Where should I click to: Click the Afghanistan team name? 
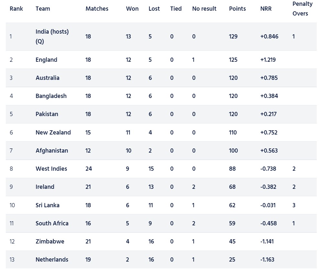(52, 150)
